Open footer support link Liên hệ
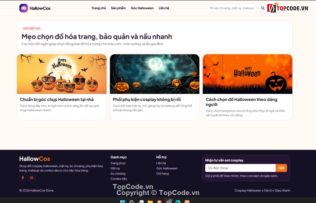 (x=161, y=163)
